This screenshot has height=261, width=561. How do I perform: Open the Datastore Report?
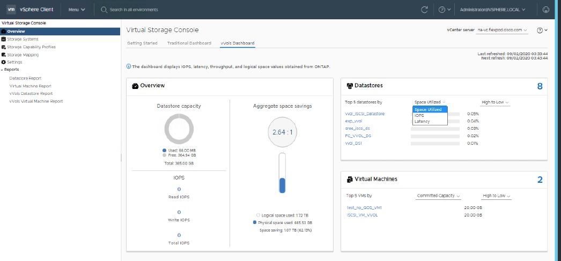pyautogui.click(x=25, y=78)
